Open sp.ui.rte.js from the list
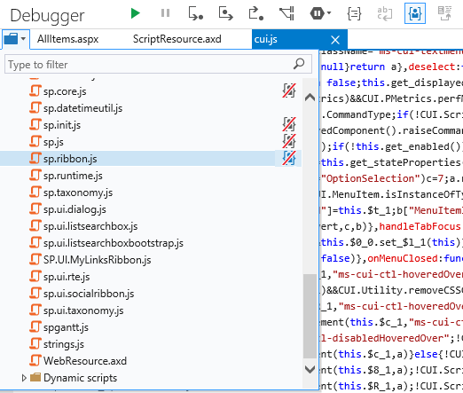The height and width of the screenshot is (393, 463). click(x=67, y=277)
